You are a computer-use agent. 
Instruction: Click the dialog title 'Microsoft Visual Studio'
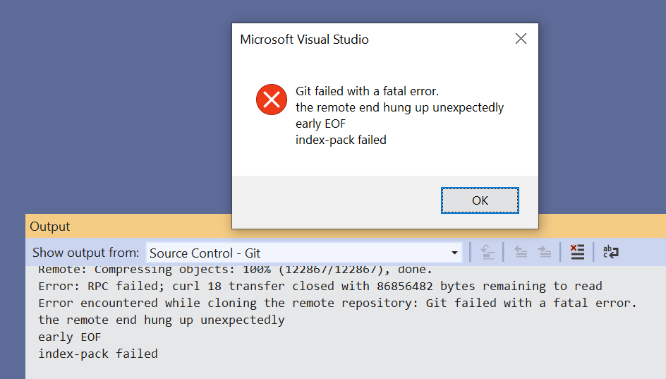[x=304, y=40]
